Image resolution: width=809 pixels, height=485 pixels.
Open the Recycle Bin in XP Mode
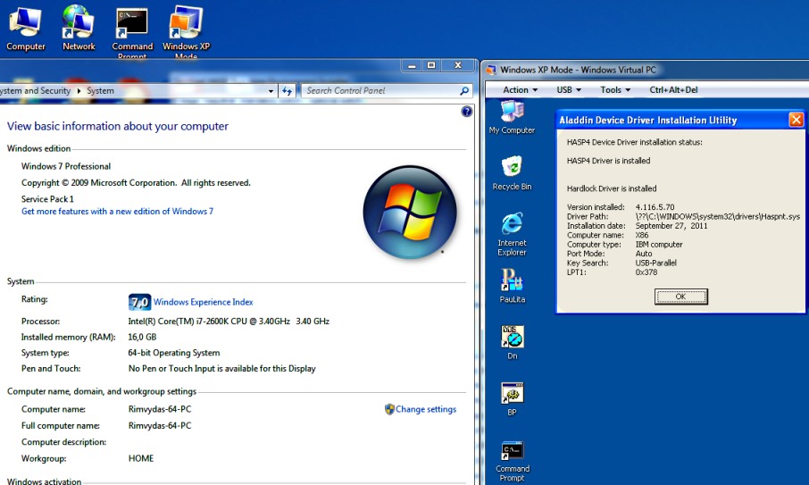coord(512,173)
